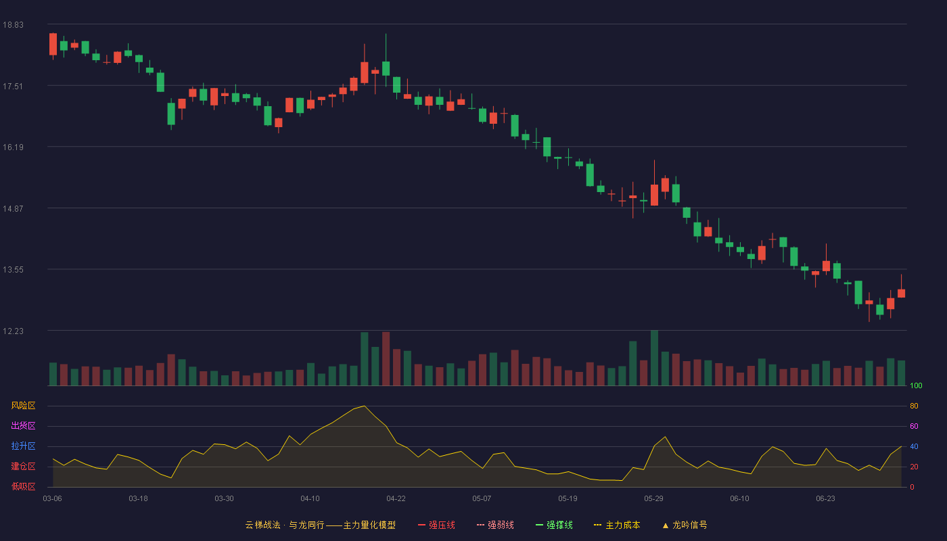Click the green 100 indicator scale value

pos(916,386)
